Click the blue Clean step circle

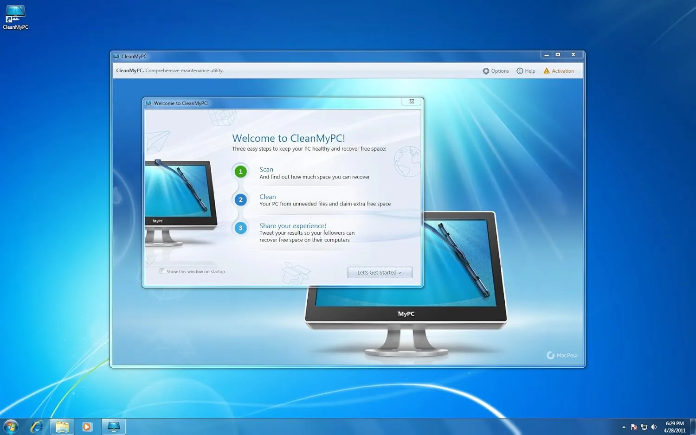240,199
